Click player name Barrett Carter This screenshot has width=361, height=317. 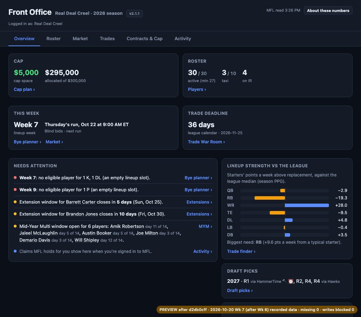pyautogui.click(x=81, y=202)
